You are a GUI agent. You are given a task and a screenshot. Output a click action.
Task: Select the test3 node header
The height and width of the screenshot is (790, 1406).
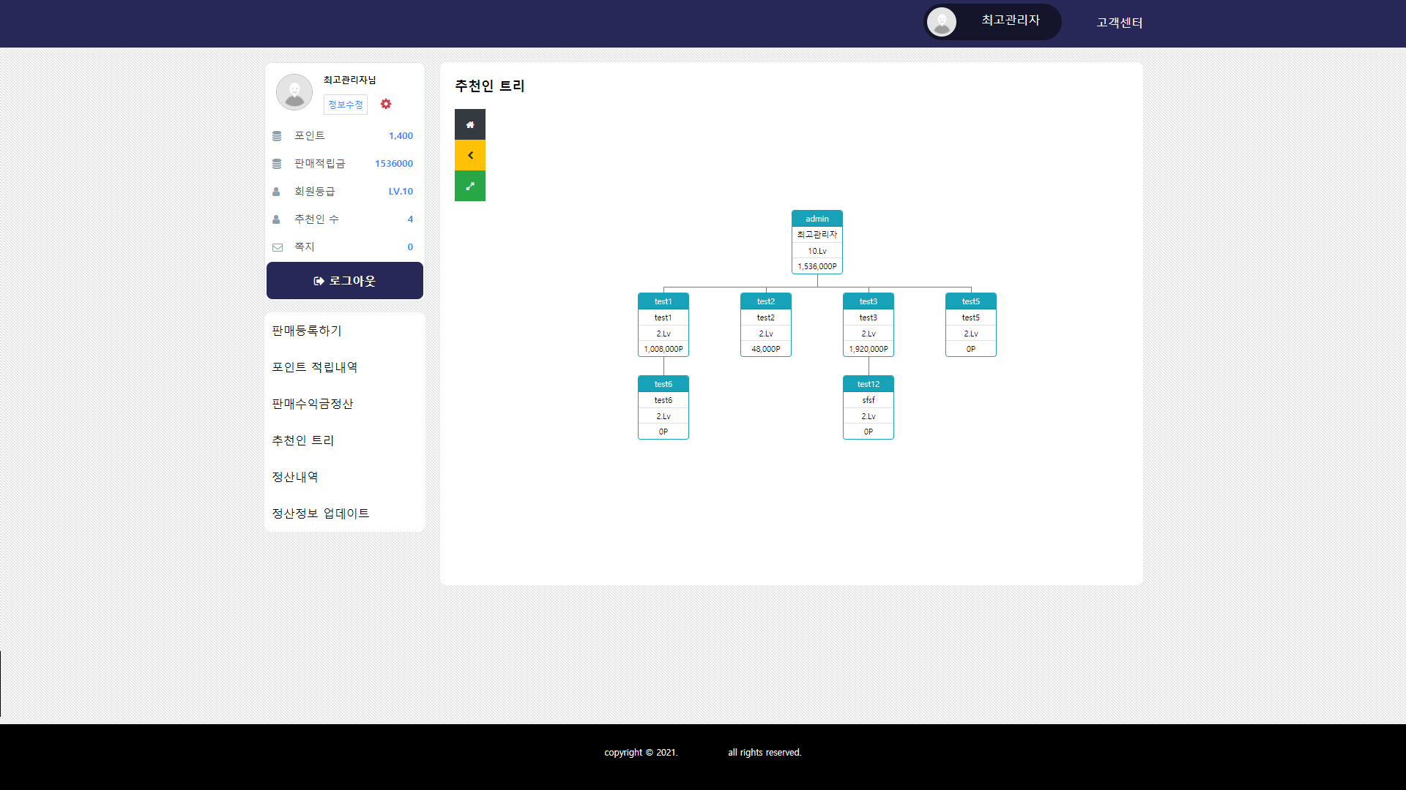[x=868, y=301]
